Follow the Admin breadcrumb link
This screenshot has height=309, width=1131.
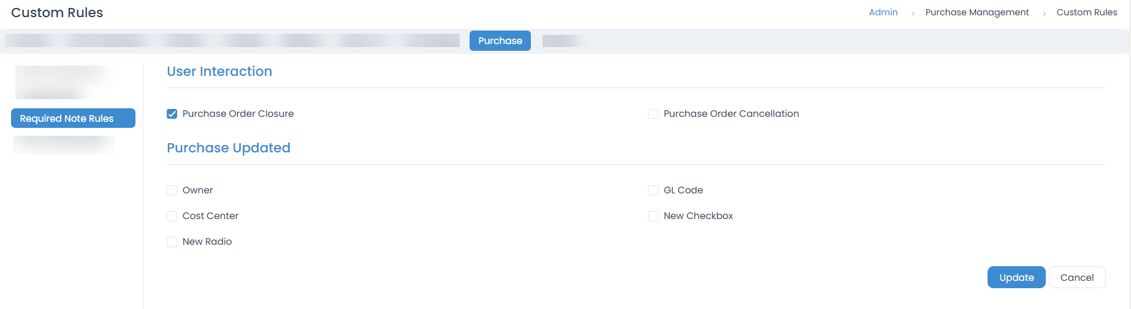(883, 12)
